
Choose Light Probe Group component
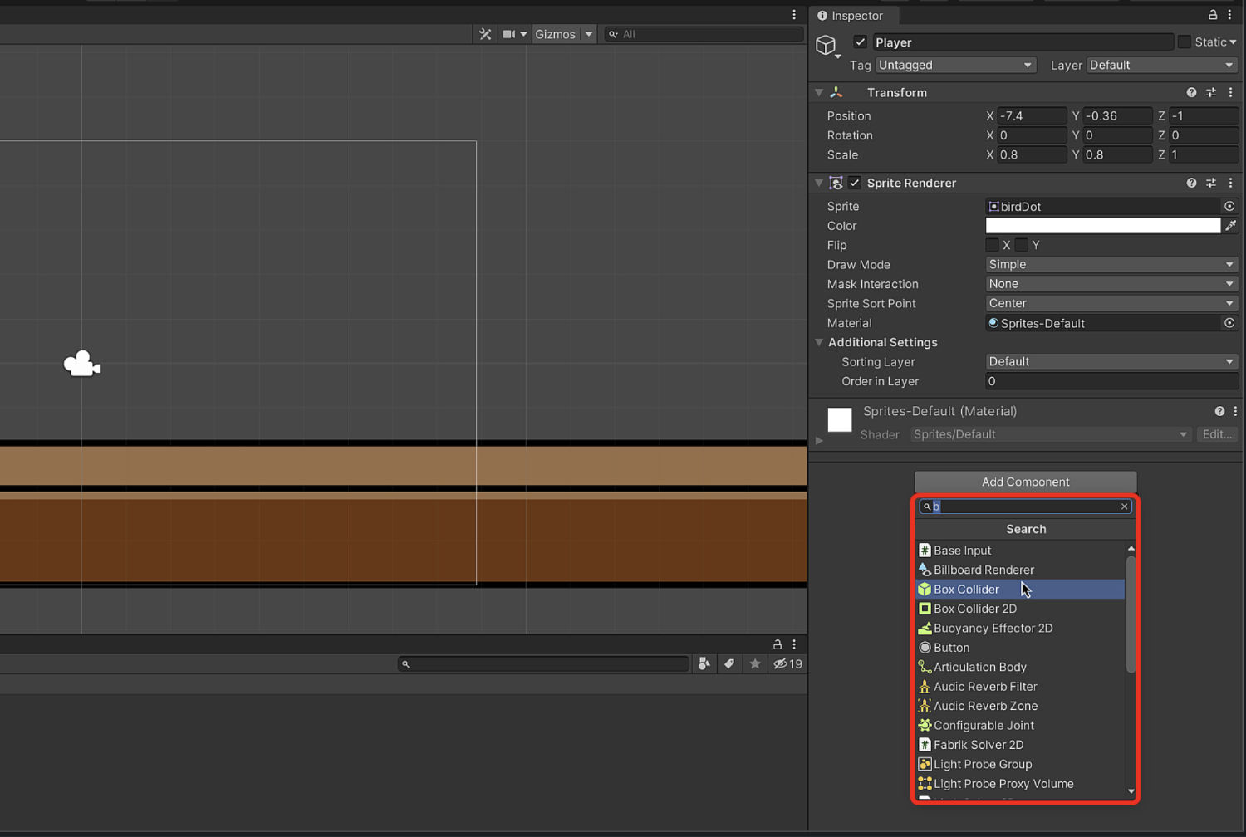1020,765
